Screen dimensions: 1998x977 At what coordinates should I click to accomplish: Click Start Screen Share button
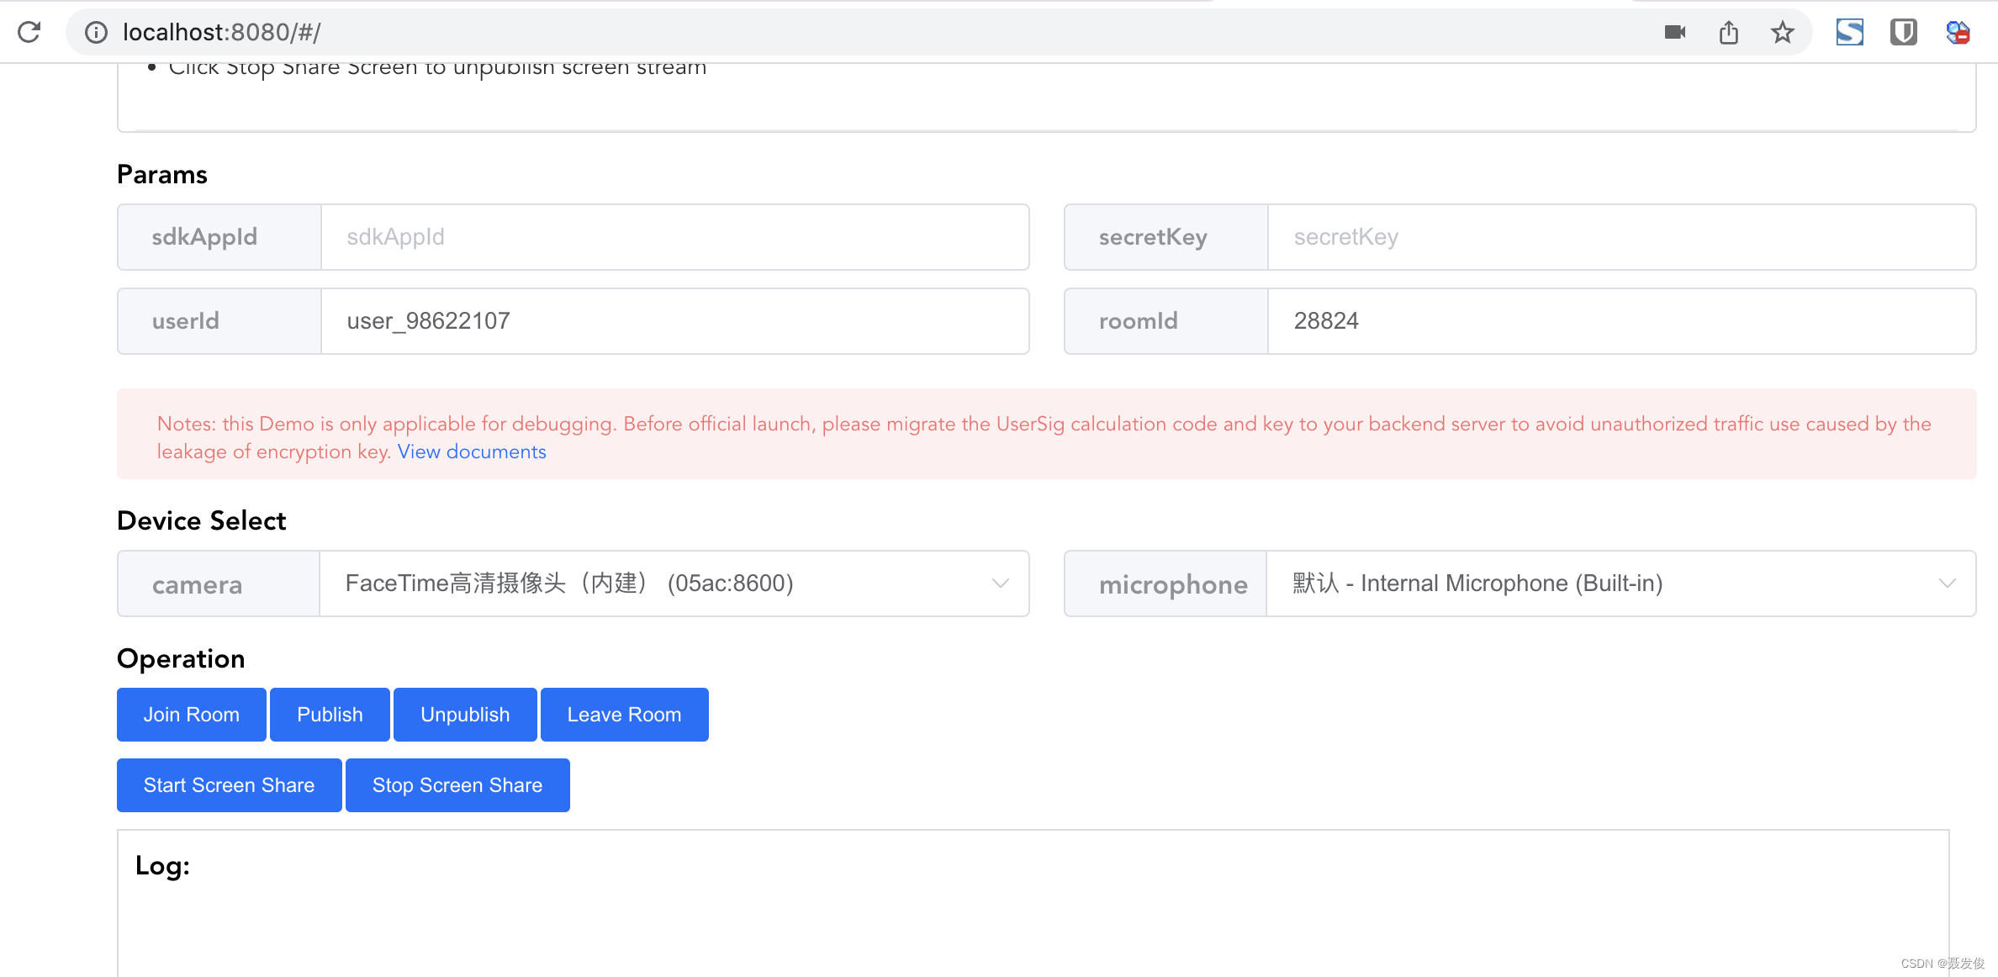(229, 785)
